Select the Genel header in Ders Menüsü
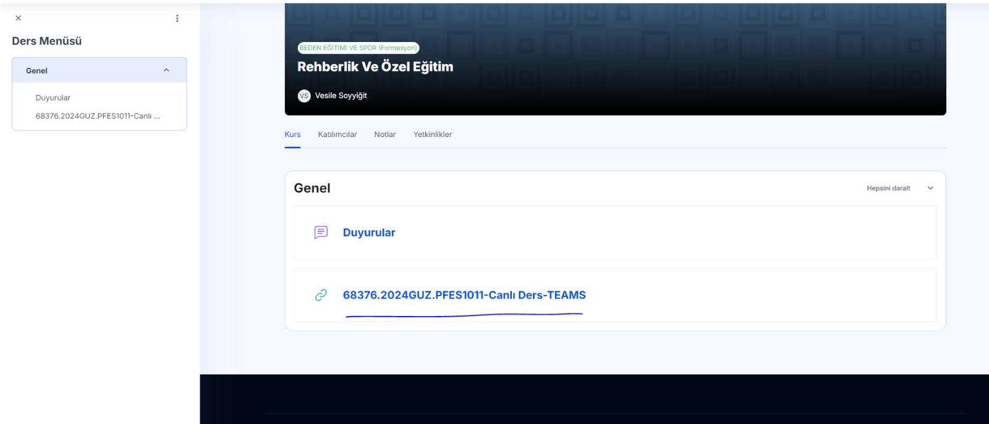989x424 pixels. point(37,71)
